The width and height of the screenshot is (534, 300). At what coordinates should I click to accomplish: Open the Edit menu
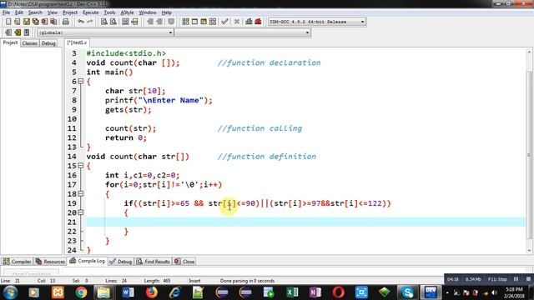click(x=19, y=12)
